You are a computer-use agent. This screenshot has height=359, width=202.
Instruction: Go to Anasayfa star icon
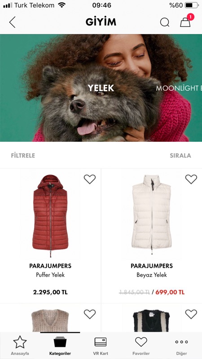point(20,342)
